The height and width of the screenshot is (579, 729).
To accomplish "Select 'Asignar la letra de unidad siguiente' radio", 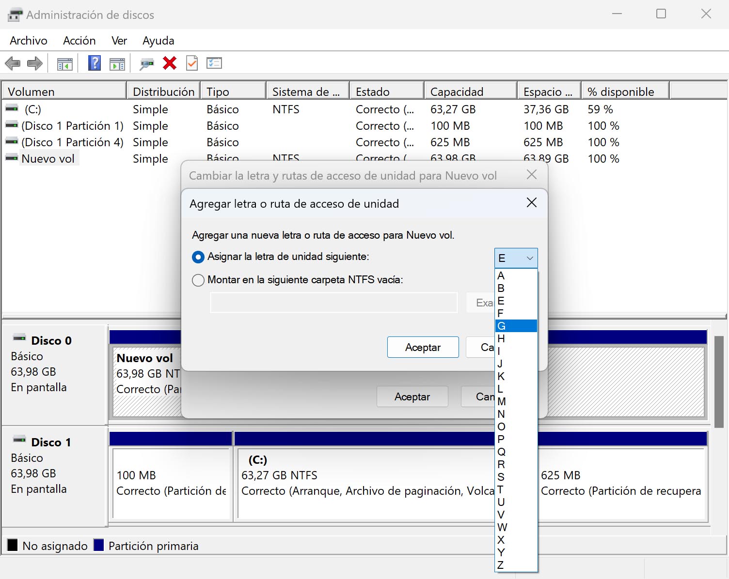I will tap(198, 257).
